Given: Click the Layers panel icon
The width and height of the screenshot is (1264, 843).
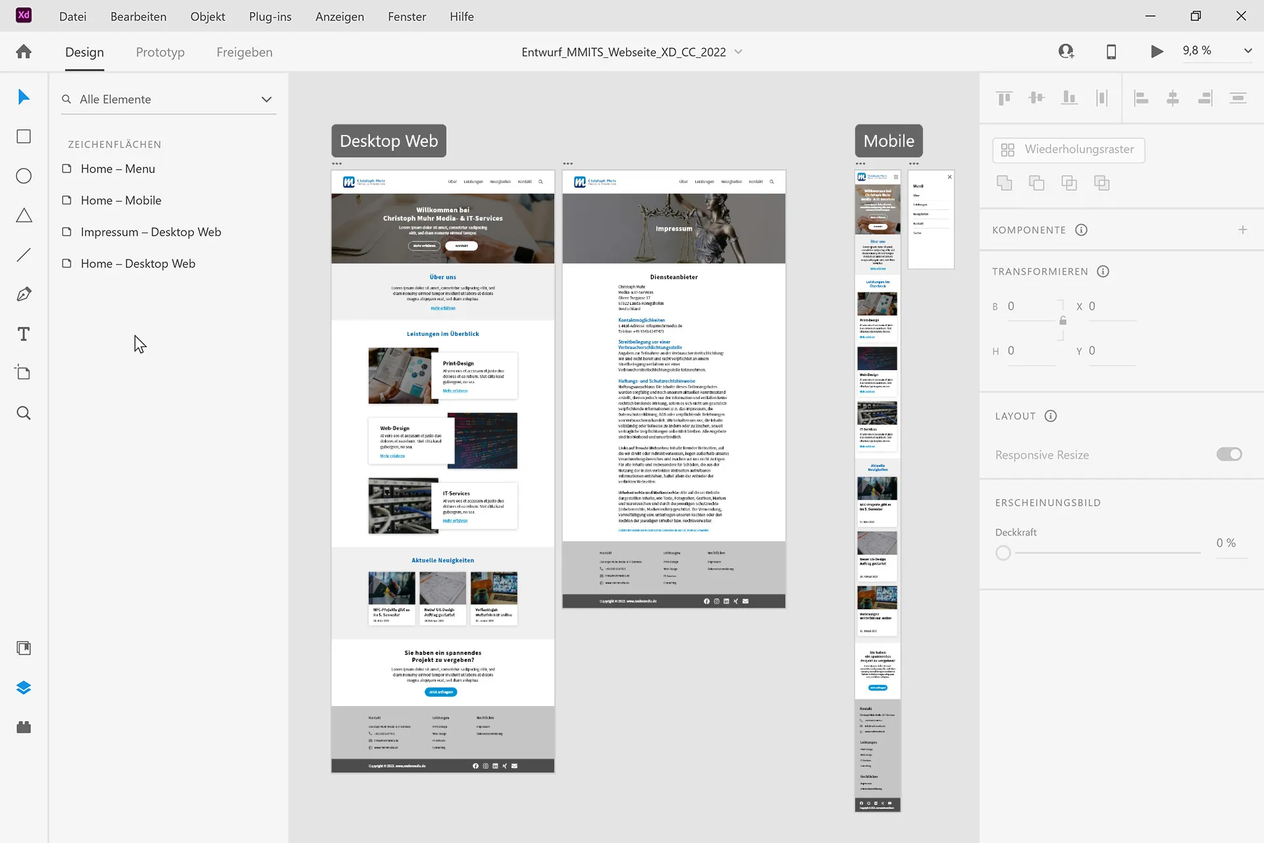Looking at the screenshot, I should pyautogui.click(x=24, y=688).
